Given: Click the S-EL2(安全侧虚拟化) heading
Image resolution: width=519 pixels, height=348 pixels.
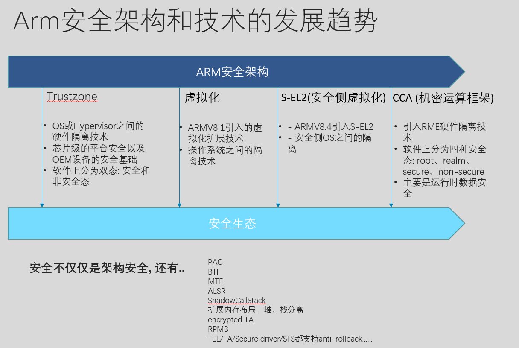Looking at the screenshot, I should [333, 98].
